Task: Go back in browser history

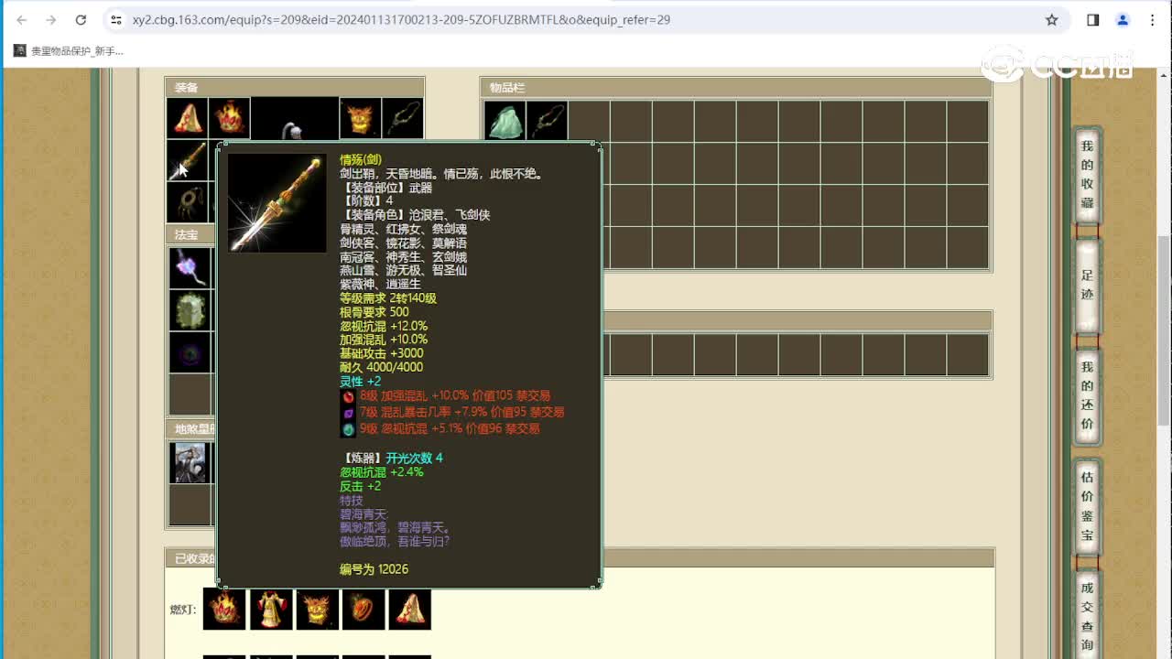Action: [22, 19]
